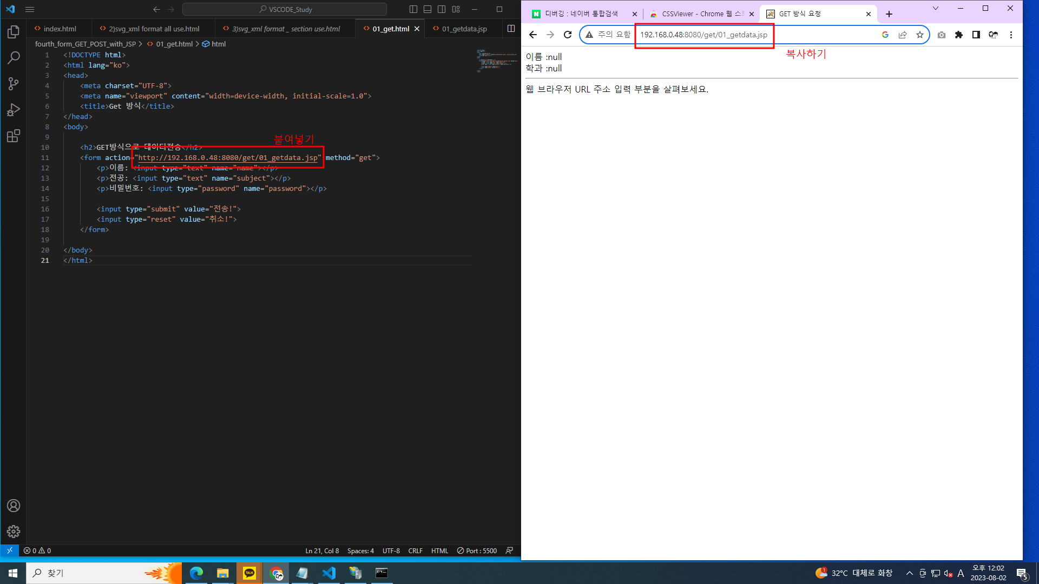Bookmark this page with star icon

(919, 35)
